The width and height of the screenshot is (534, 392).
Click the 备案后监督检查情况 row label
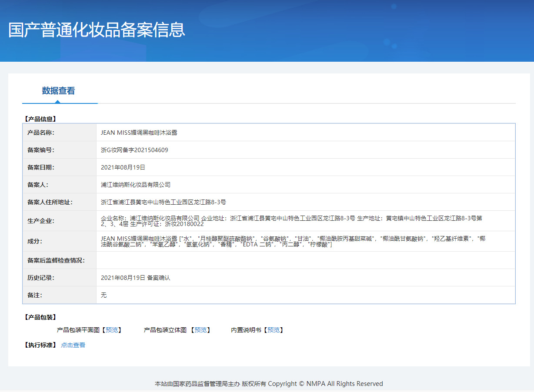click(x=56, y=260)
